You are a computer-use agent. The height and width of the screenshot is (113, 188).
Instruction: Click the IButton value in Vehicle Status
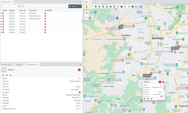[x=73, y=95]
